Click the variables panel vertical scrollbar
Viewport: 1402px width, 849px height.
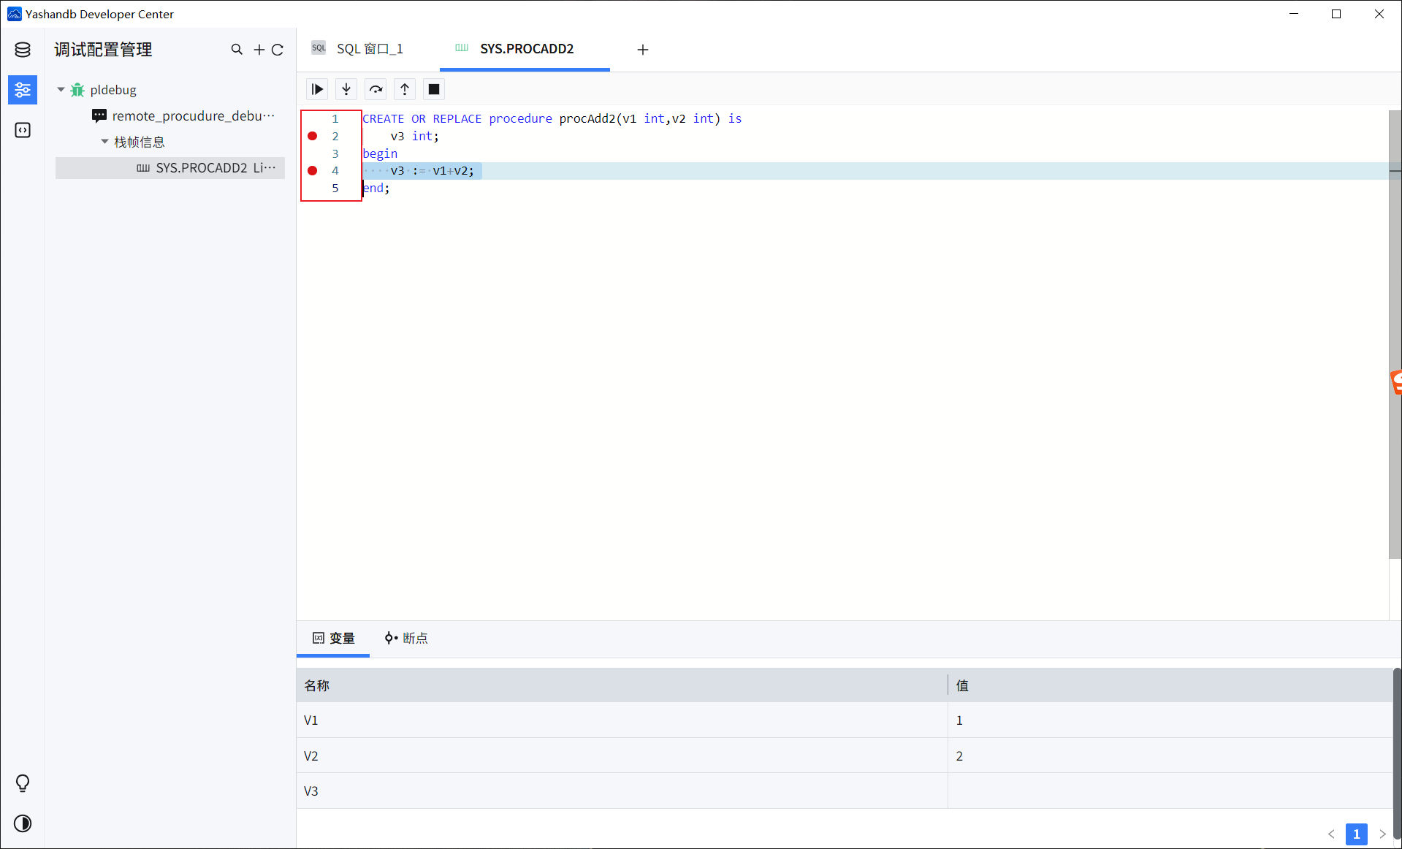(x=1397, y=753)
